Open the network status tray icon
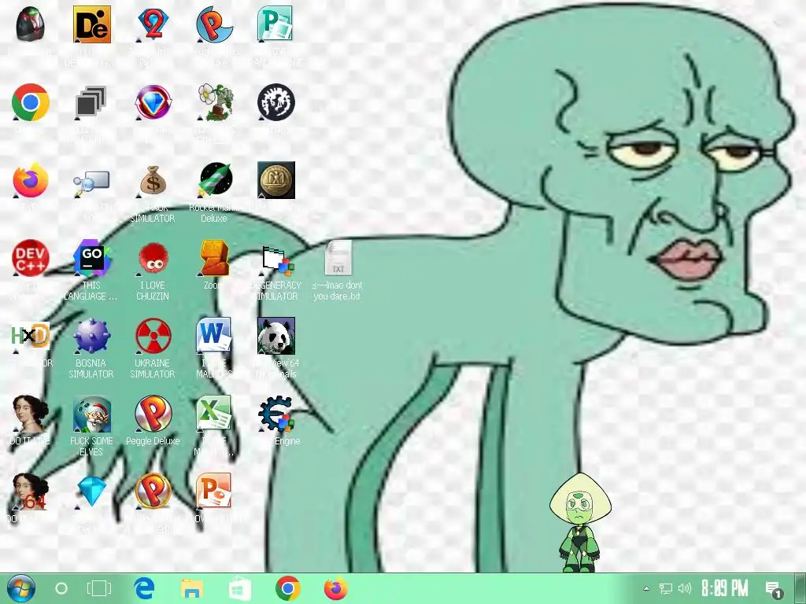This screenshot has width=806, height=604. point(666,588)
